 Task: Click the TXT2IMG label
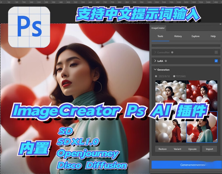pos(181,76)
